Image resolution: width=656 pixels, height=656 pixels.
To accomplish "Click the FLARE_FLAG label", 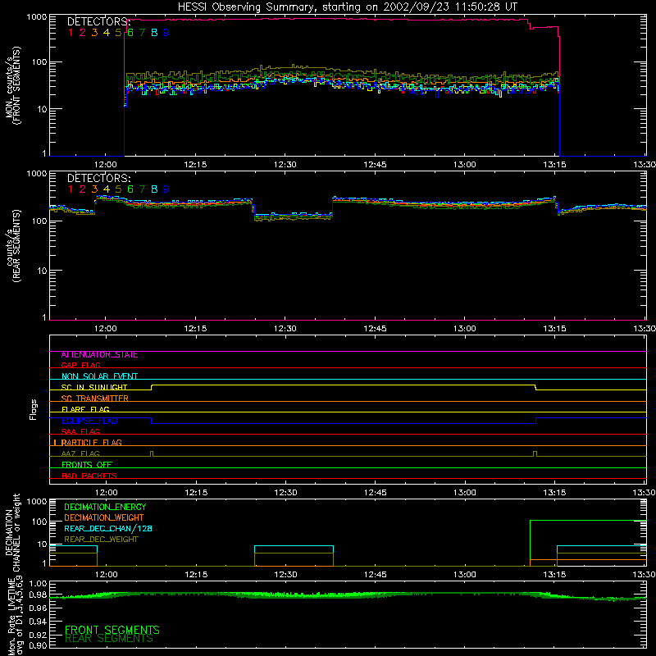I will tap(85, 409).
